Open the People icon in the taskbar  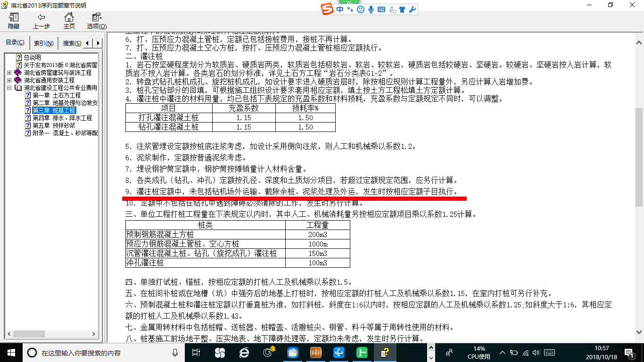pos(449,352)
